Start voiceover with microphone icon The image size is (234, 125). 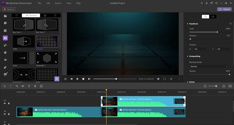click(x=35, y=86)
